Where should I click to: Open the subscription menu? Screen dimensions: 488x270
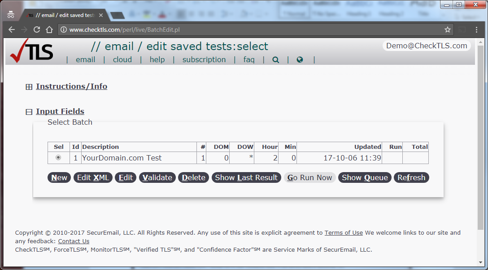[x=204, y=59]
